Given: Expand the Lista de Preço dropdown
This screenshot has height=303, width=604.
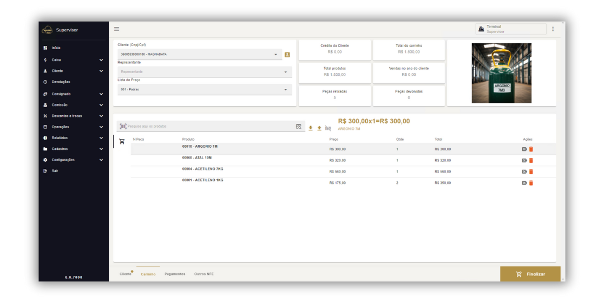Looking at the screenshot, I should (286, 90).
